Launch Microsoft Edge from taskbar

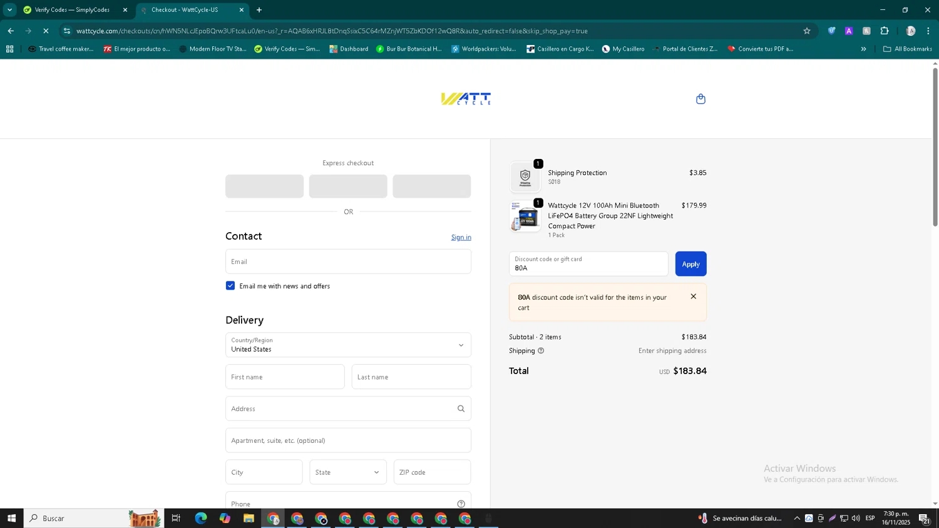pyautogui.click(x=200, y=518)
